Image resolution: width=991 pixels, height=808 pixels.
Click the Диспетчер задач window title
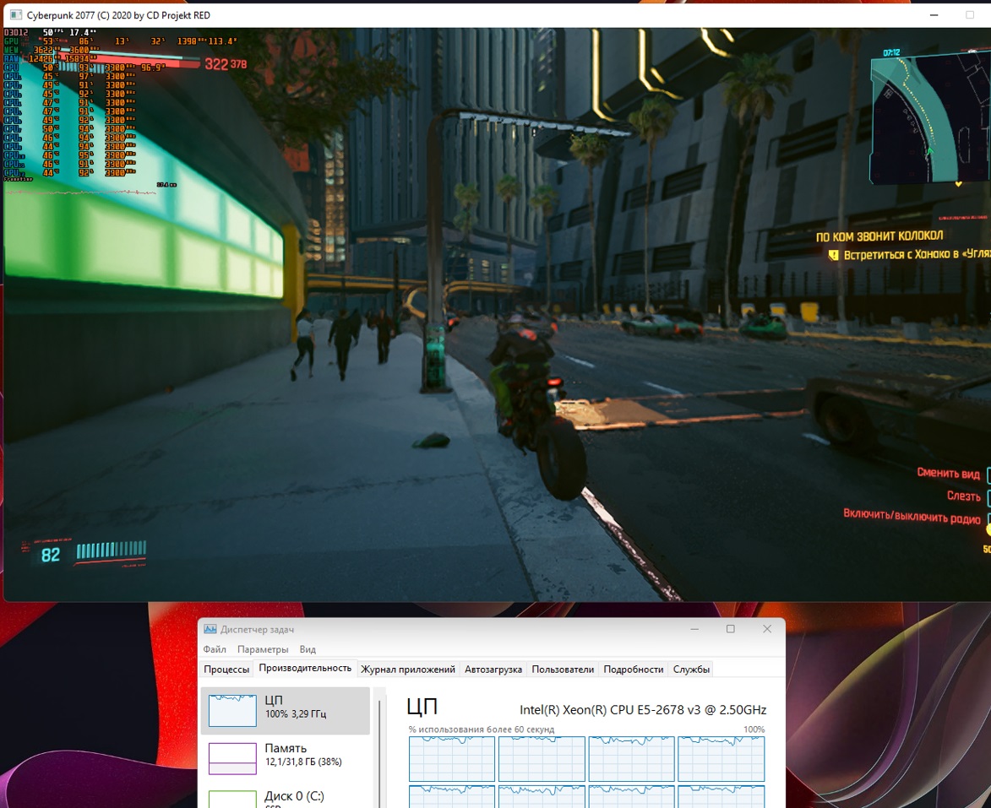click(x=257, y=629)
